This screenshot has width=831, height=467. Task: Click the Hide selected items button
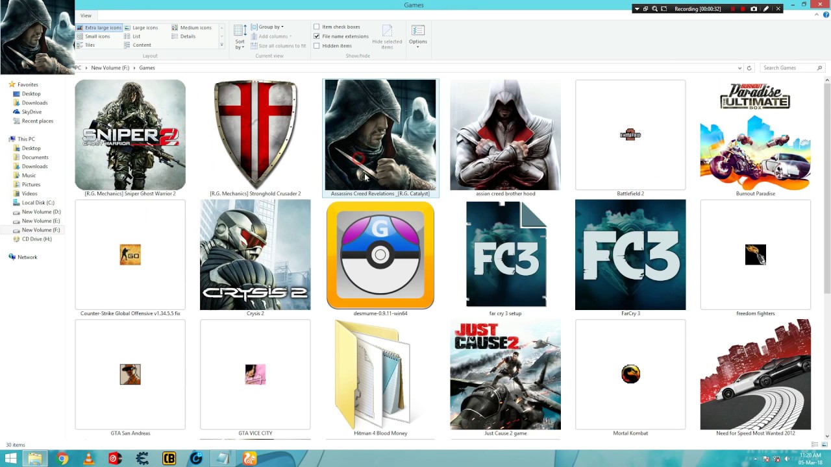(x=387, y=36)
